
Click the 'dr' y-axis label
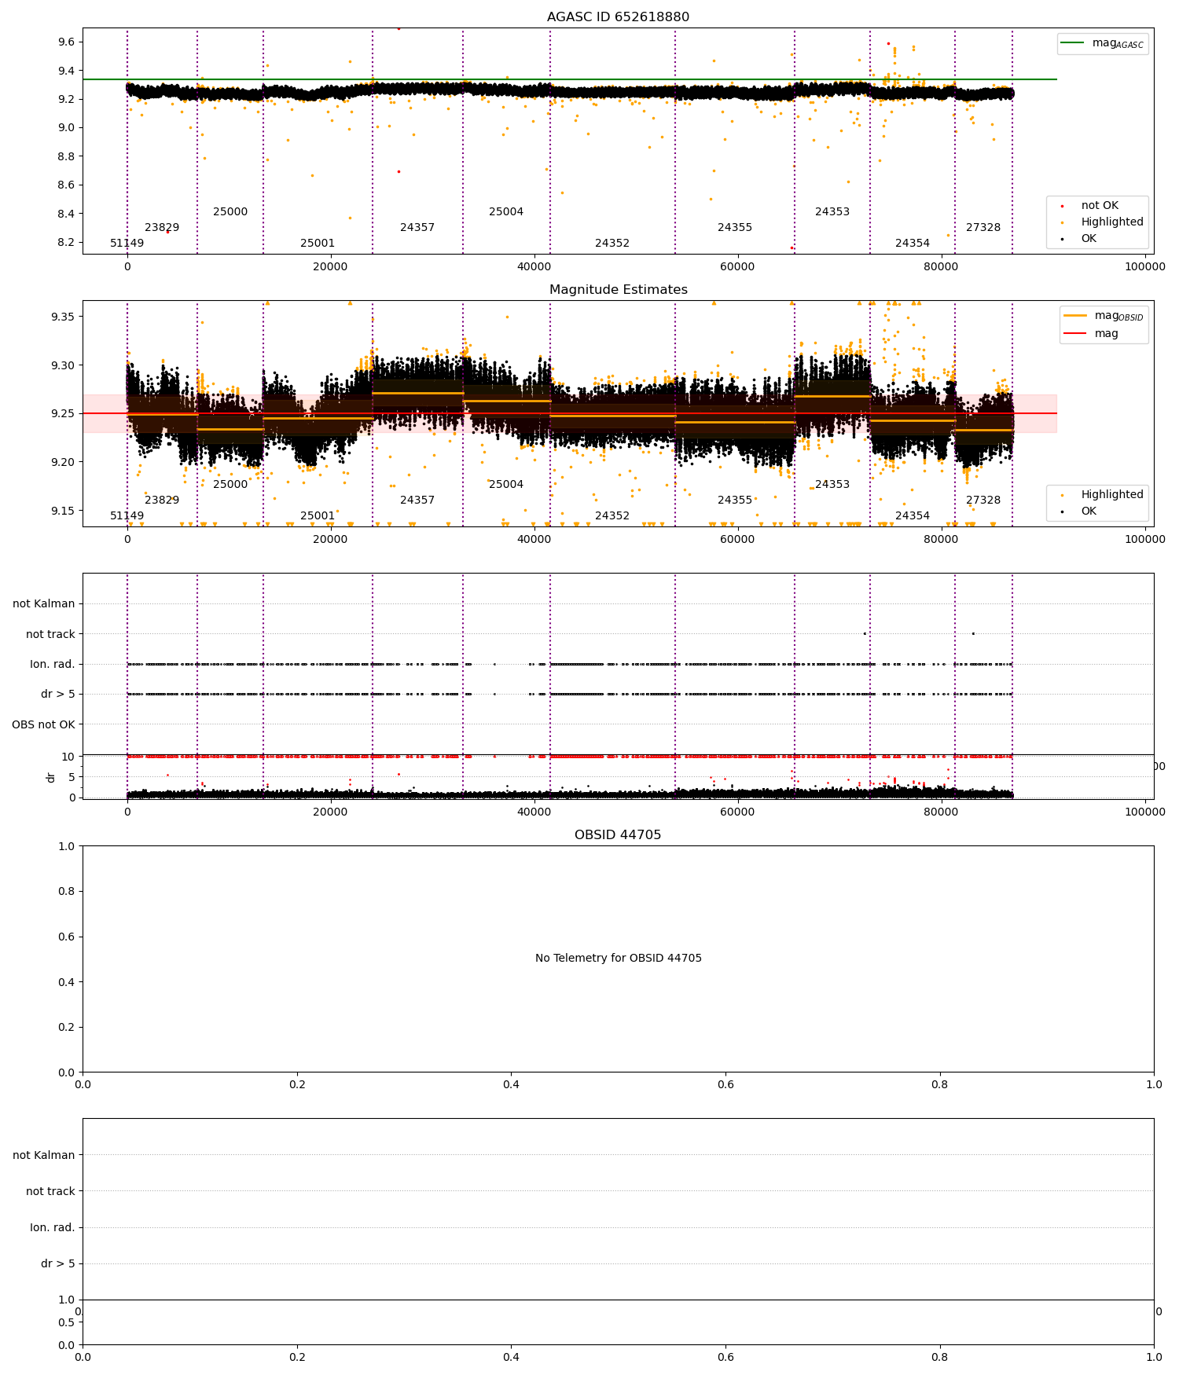point(51,778)
